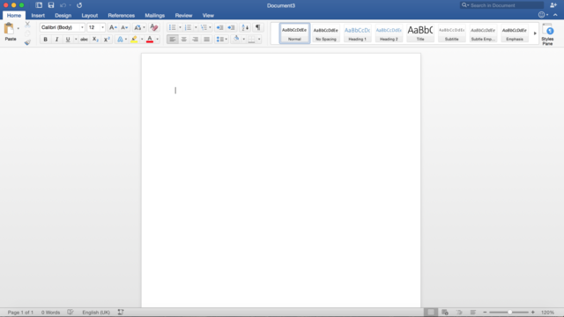Center align text
The height and width of the screenshot is (317, 564).
(184, 39)
